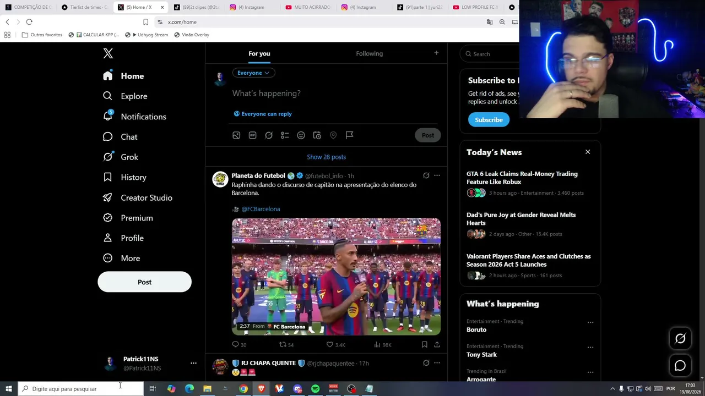
Task: Open the emoji picker in the composer
Action: [301, 135]
